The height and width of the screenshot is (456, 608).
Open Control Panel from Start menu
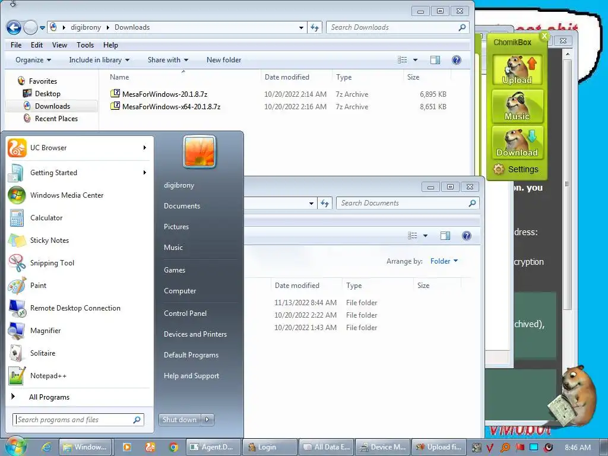[185, 313]
